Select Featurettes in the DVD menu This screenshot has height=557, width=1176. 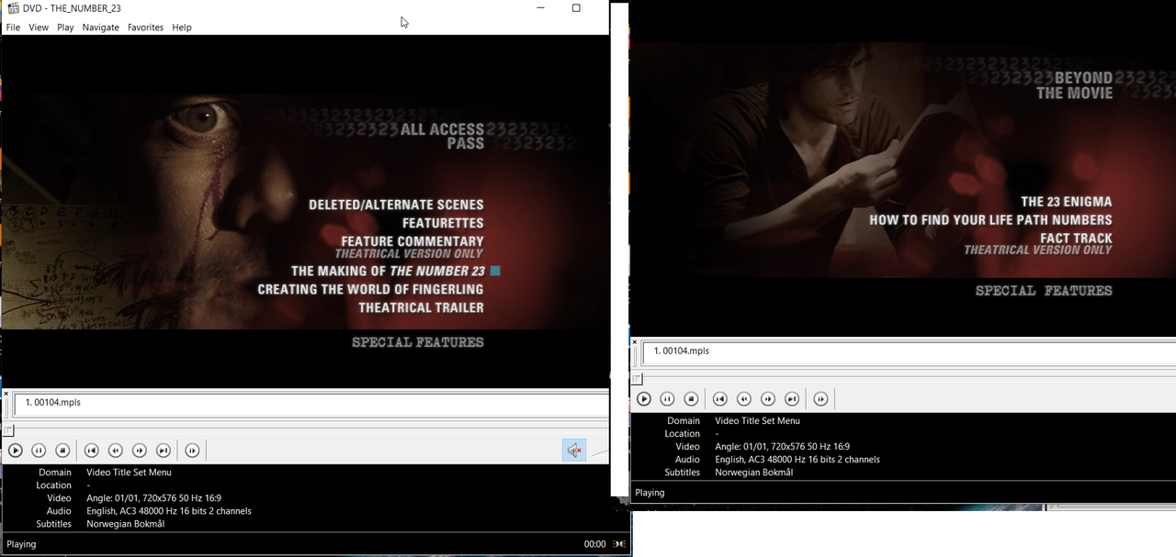pyautogui.click(x=443, y=223)
